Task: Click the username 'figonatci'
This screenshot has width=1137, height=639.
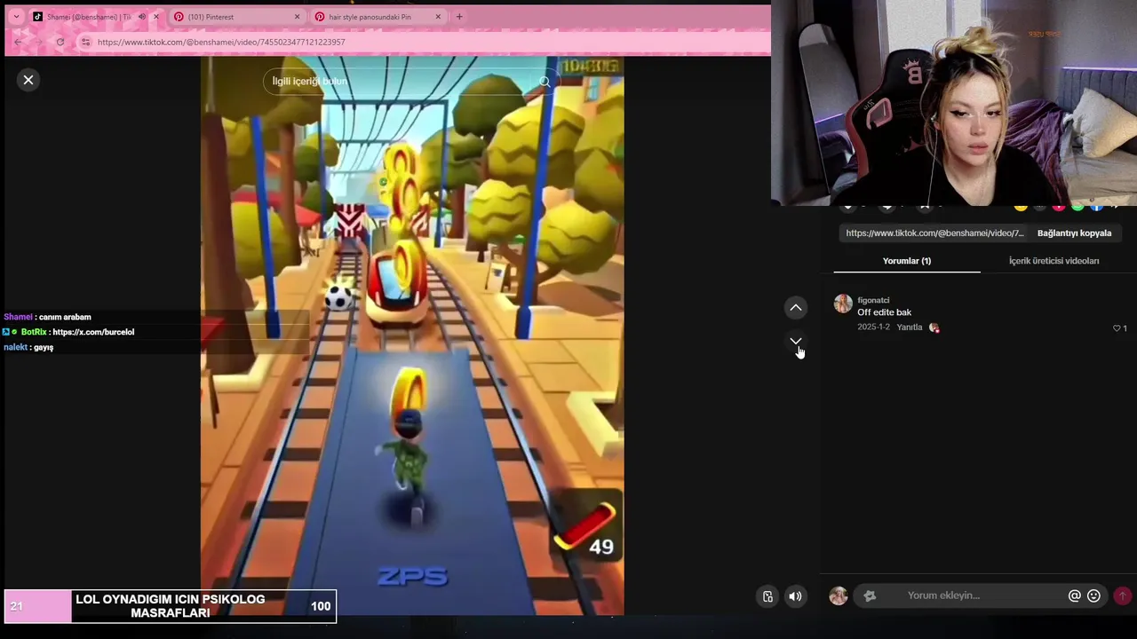Action: click(873, 300)
